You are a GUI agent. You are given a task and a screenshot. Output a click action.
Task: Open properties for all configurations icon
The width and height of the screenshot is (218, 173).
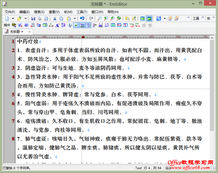coord(177,19)
